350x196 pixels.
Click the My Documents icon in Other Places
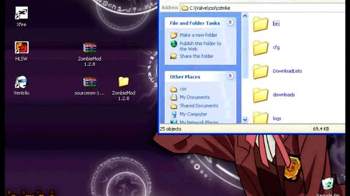pyautogui.click(x=174, y=97)
